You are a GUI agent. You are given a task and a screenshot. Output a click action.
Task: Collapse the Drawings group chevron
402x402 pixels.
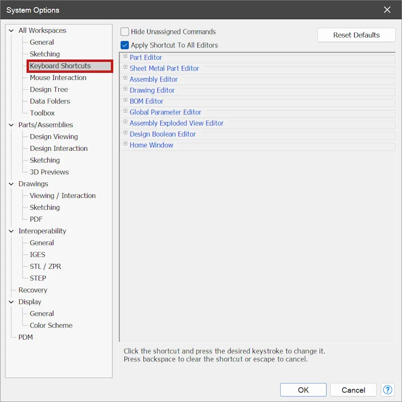point(11,184)
